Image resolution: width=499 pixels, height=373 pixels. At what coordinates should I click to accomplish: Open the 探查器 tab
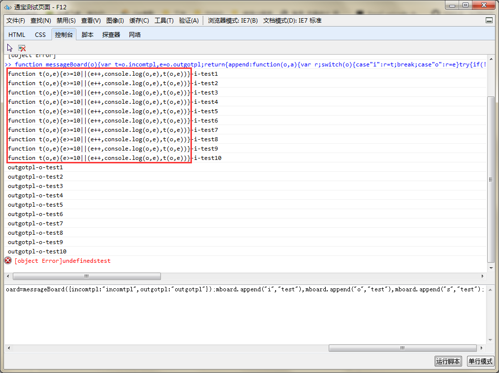coord(110,34)
